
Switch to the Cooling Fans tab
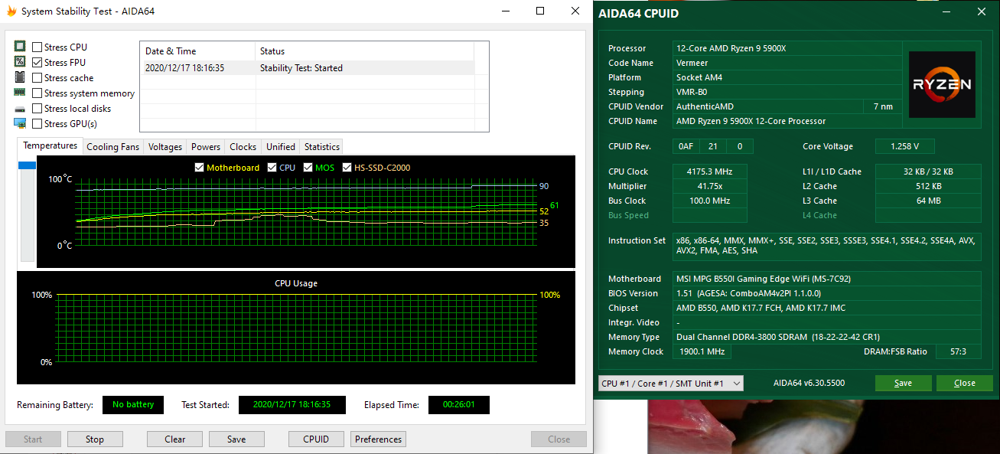(x=113, y=147)
